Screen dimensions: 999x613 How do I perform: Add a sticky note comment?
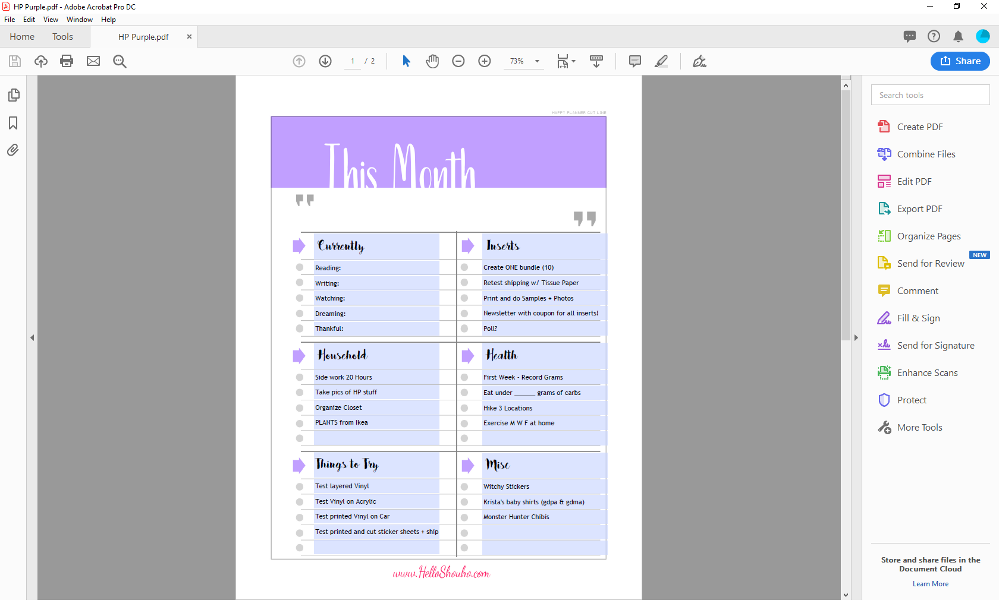(x=635, y=61)
